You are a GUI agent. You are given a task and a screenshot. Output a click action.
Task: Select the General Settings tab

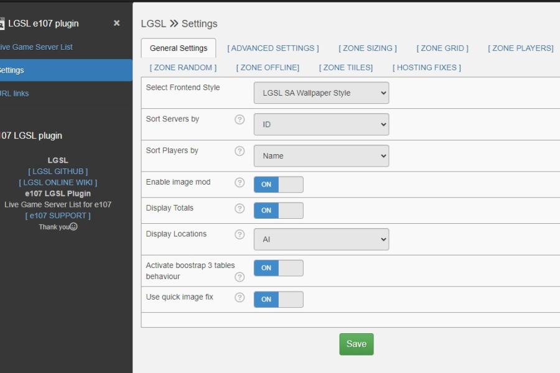179,48
